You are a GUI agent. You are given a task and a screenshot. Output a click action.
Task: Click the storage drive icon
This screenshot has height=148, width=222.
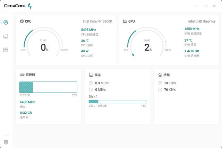(x=91, y=75)
